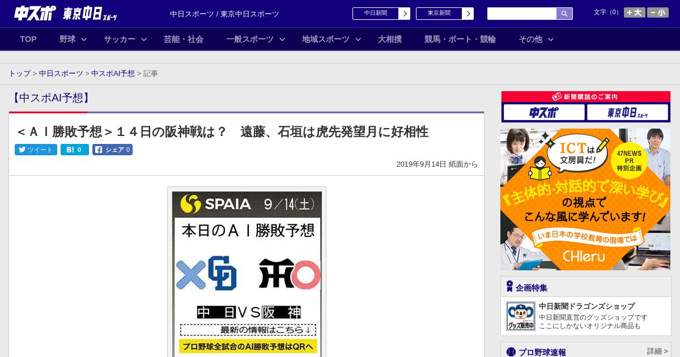
Task: Focus the header search field
Action: (522, 14)
